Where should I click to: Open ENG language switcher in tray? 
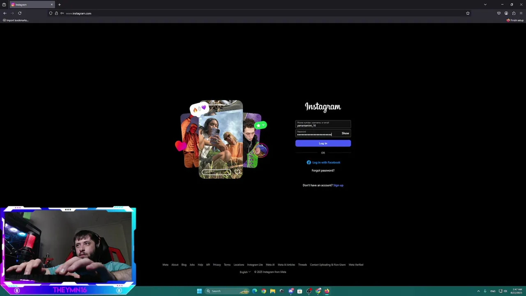pos(493,291)
